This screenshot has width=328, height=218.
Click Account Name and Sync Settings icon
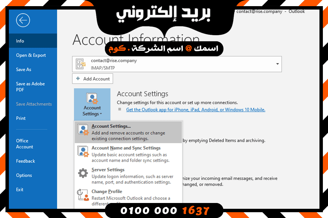[83, 151]
